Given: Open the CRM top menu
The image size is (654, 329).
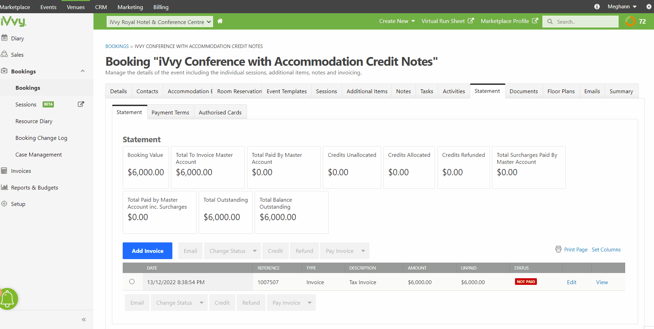Looking at the screenshot, I should point(101,7).
